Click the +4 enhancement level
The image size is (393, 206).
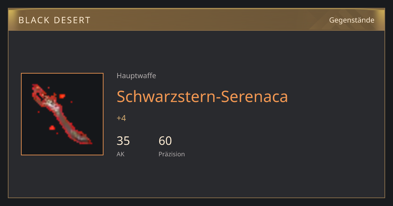click(x=121, y=118)
